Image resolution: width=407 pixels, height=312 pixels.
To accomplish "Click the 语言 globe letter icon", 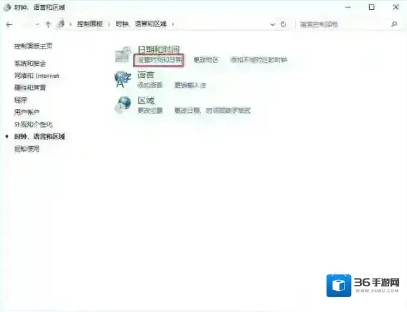I will (122, 79).
